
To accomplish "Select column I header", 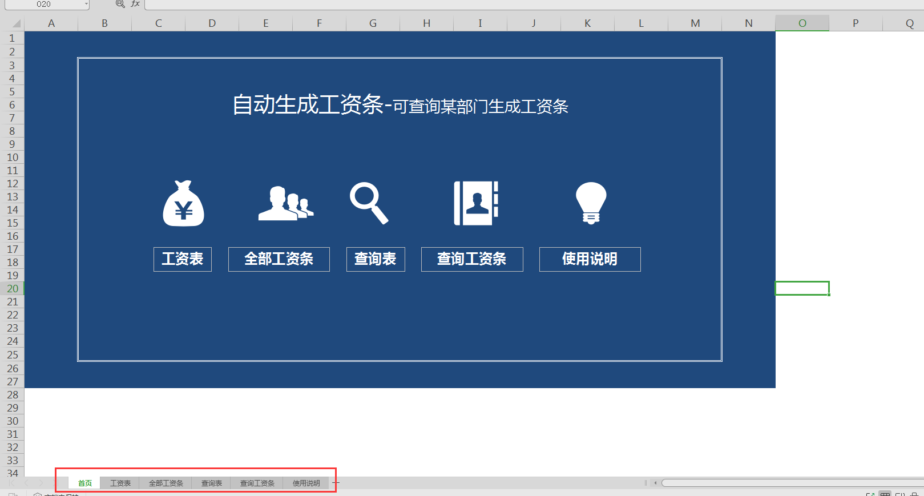I will (x=480, y=23).
